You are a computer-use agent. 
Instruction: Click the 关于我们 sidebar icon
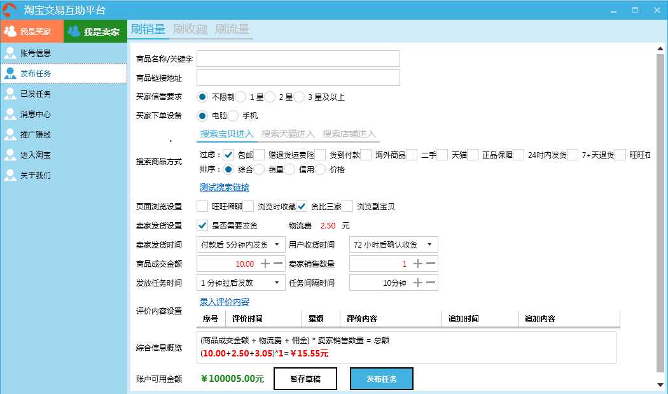tap(10, 175)
